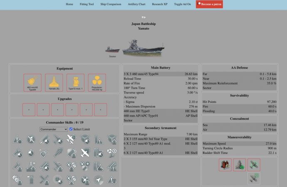Select the two shells with timer skill
The image size is (287, 187).
(99, 153)
